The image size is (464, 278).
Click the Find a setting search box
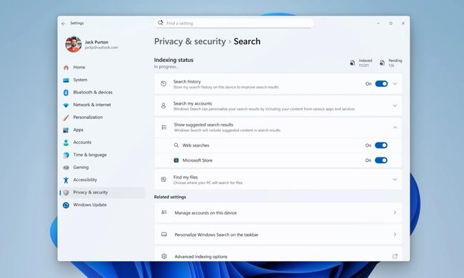[x=233, y=24]
